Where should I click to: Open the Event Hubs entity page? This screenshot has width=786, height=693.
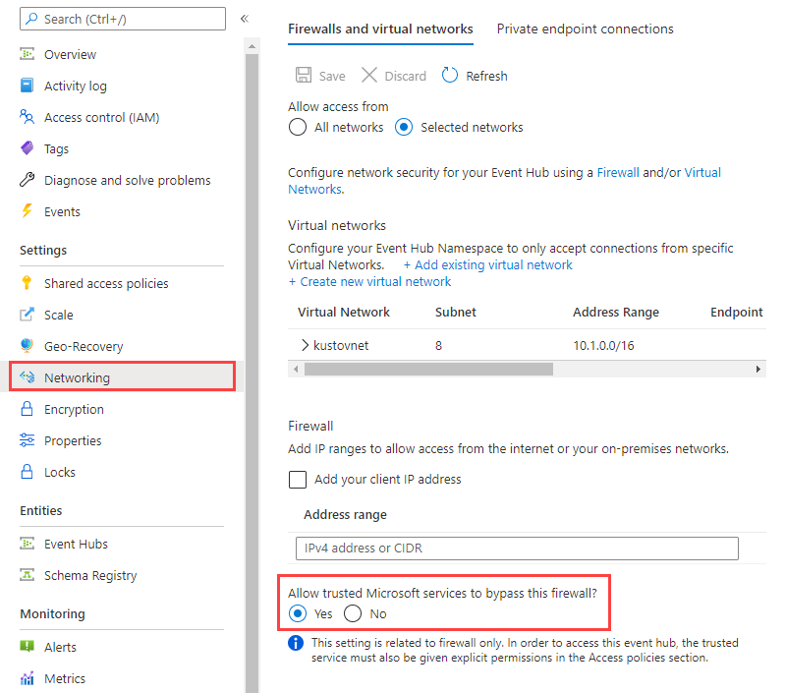coord(76,544)
